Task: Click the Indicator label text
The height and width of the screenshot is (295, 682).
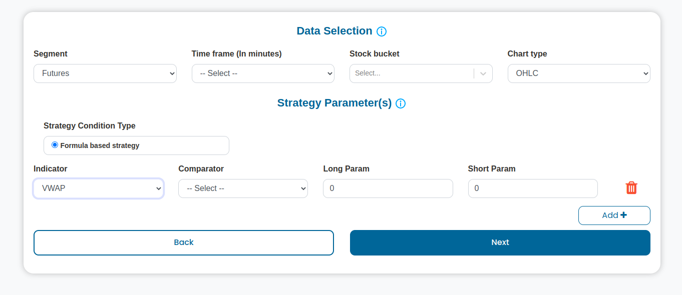Action: click(51, 169)
